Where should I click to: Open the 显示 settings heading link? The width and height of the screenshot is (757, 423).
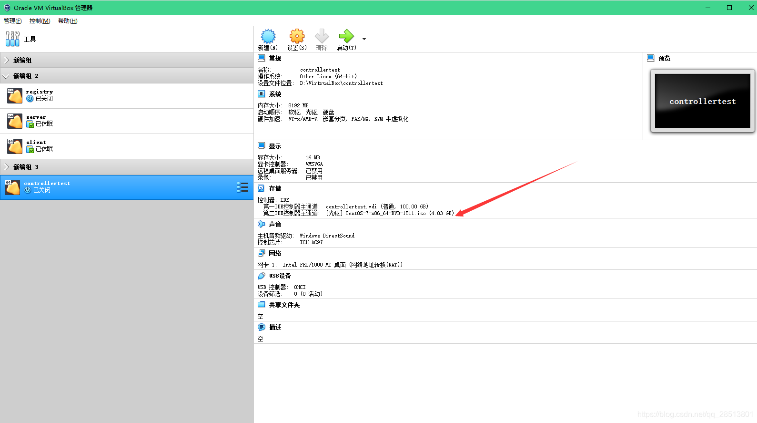click(x=275, y=146)
